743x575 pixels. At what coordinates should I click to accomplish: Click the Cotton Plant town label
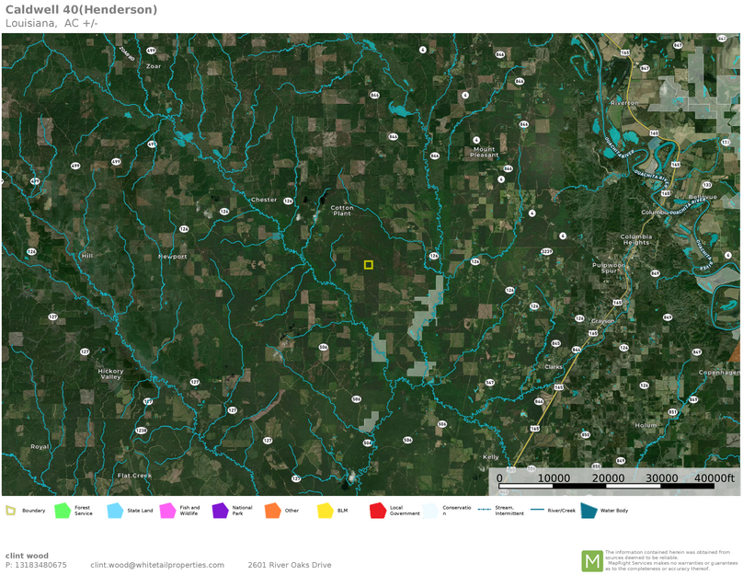tap(342, 211)
